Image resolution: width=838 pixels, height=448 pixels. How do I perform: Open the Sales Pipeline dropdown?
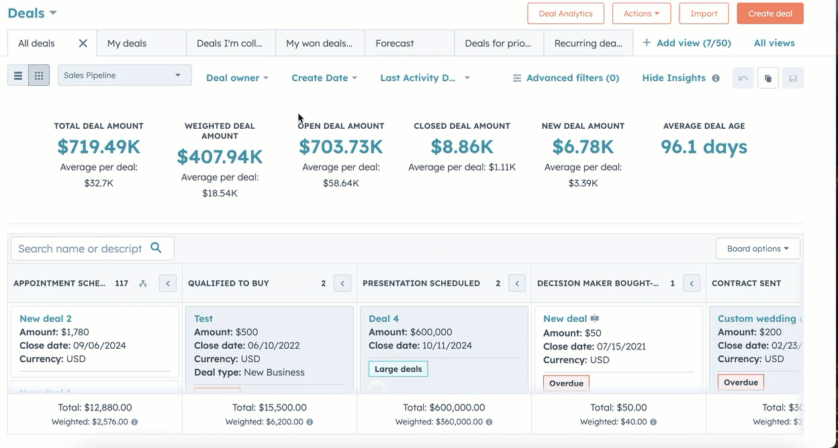tap(124, 75)
